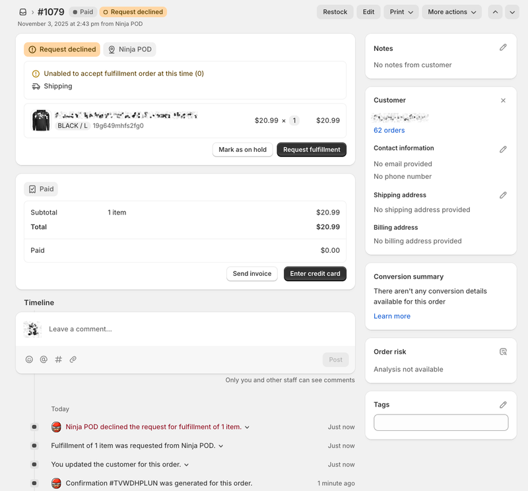Edit contact information with pencil icon
Image resolution: width=528 pixels, height=491 pixels.
pyautogui.click(x=503, y=149)
